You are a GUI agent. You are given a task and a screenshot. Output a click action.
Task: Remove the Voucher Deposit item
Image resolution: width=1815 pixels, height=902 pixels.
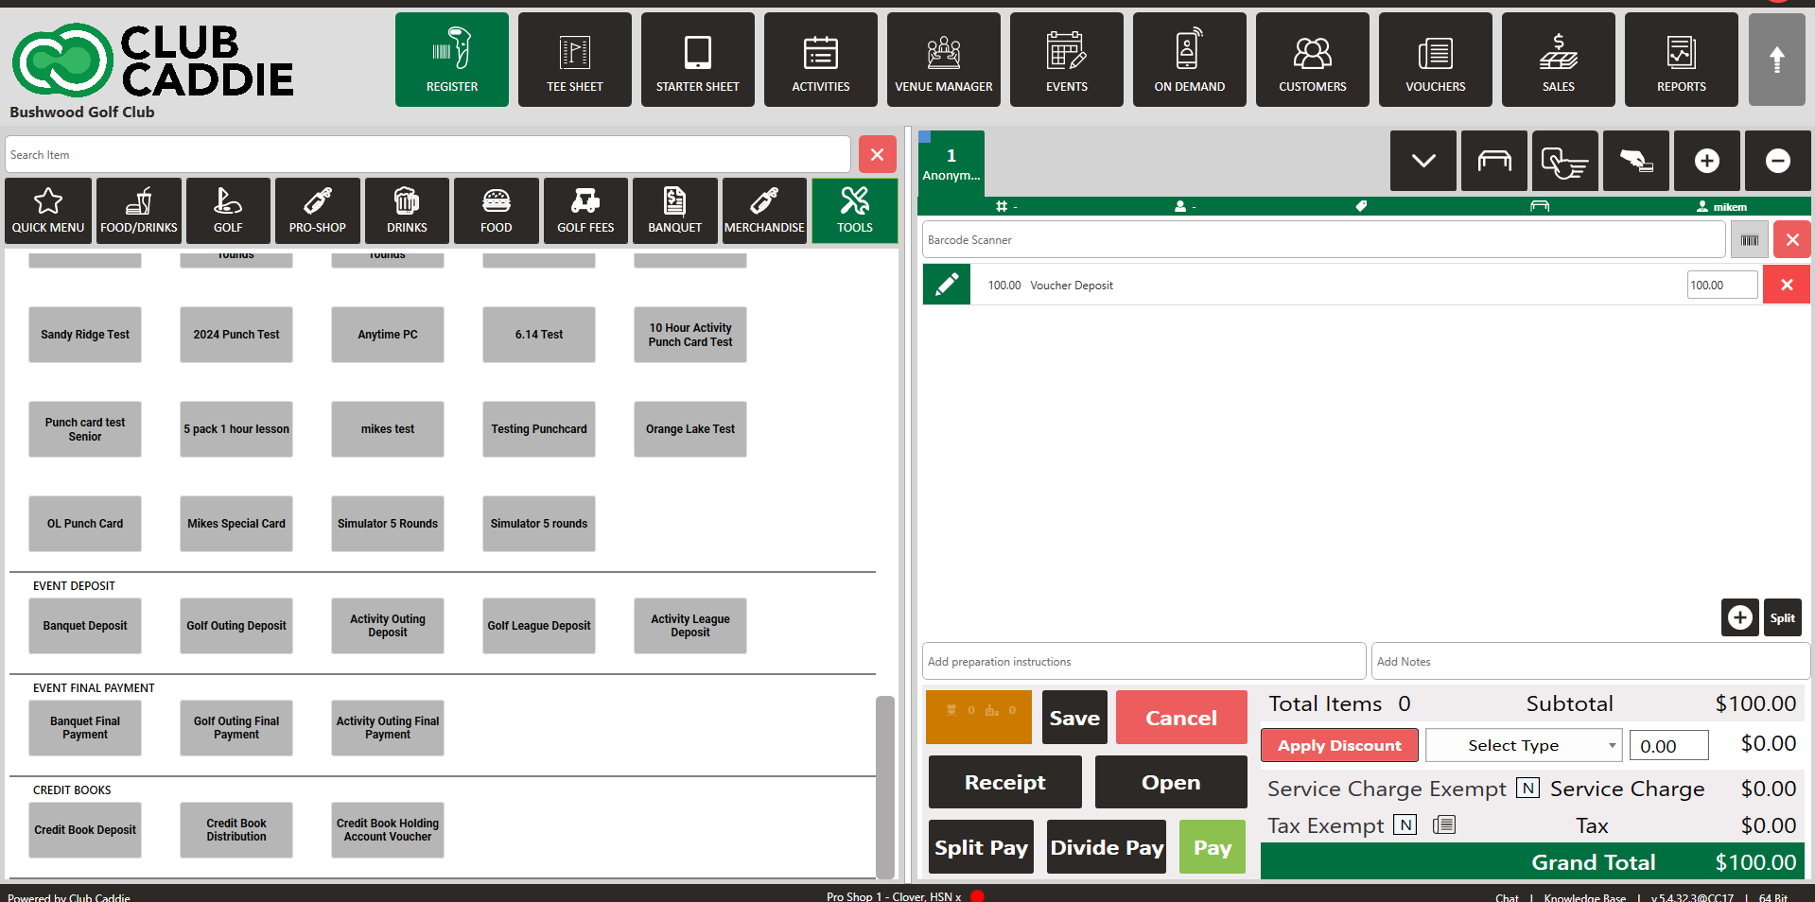[x=1786, y=285]
